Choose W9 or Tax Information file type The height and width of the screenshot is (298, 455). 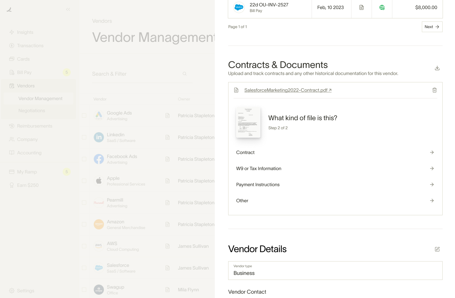click(x=335, y=168)
